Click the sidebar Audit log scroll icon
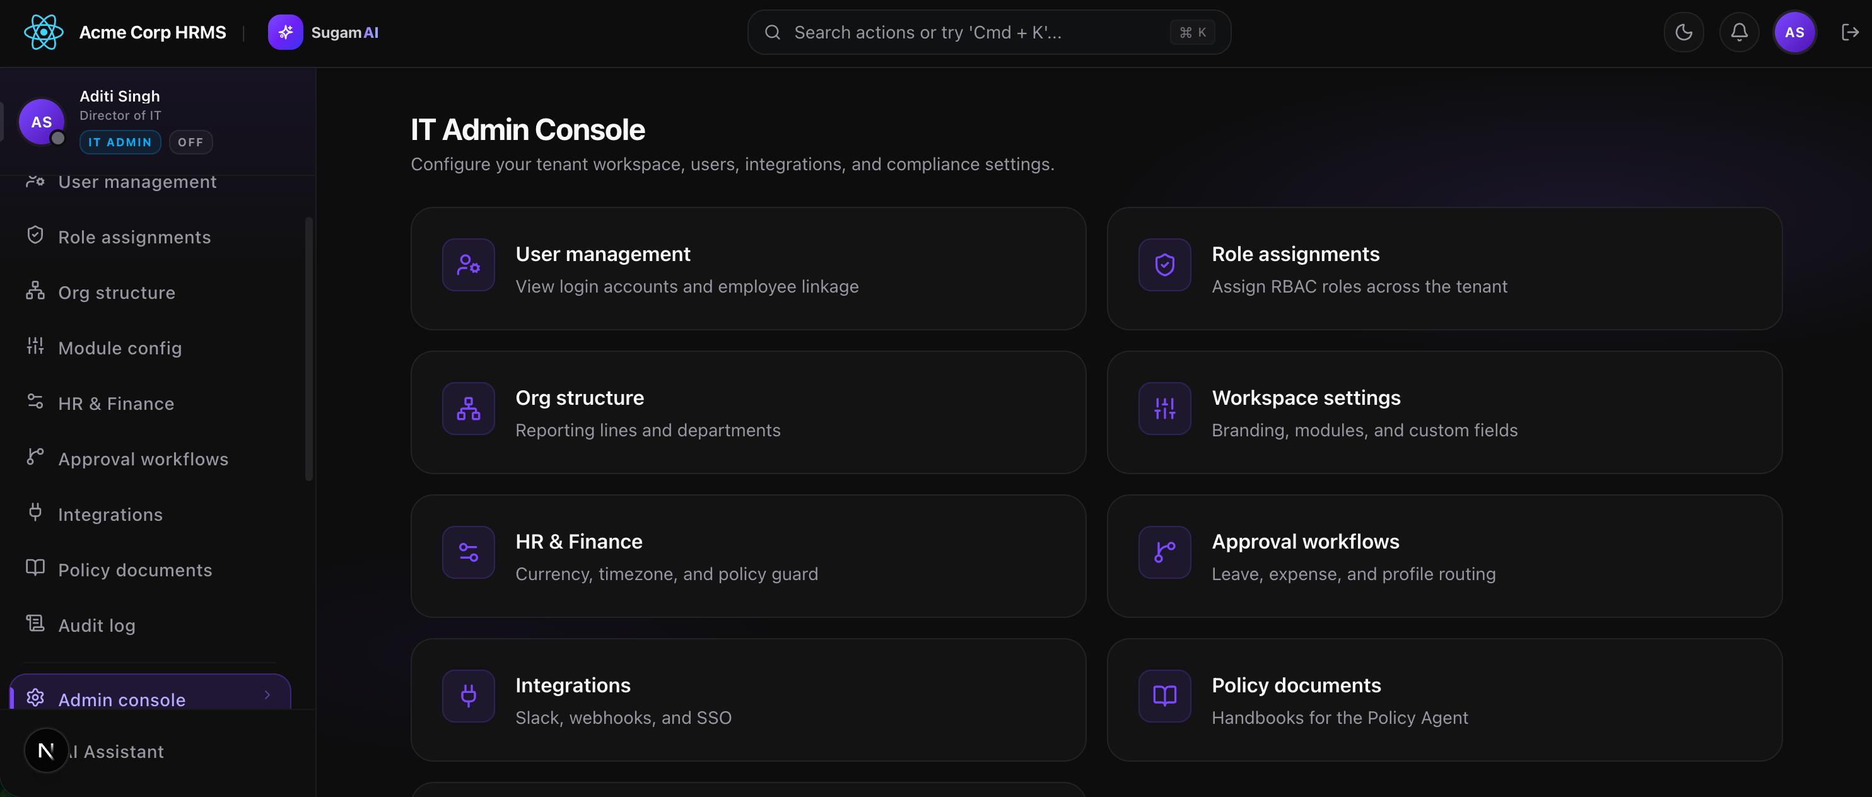 click(35, 624)
